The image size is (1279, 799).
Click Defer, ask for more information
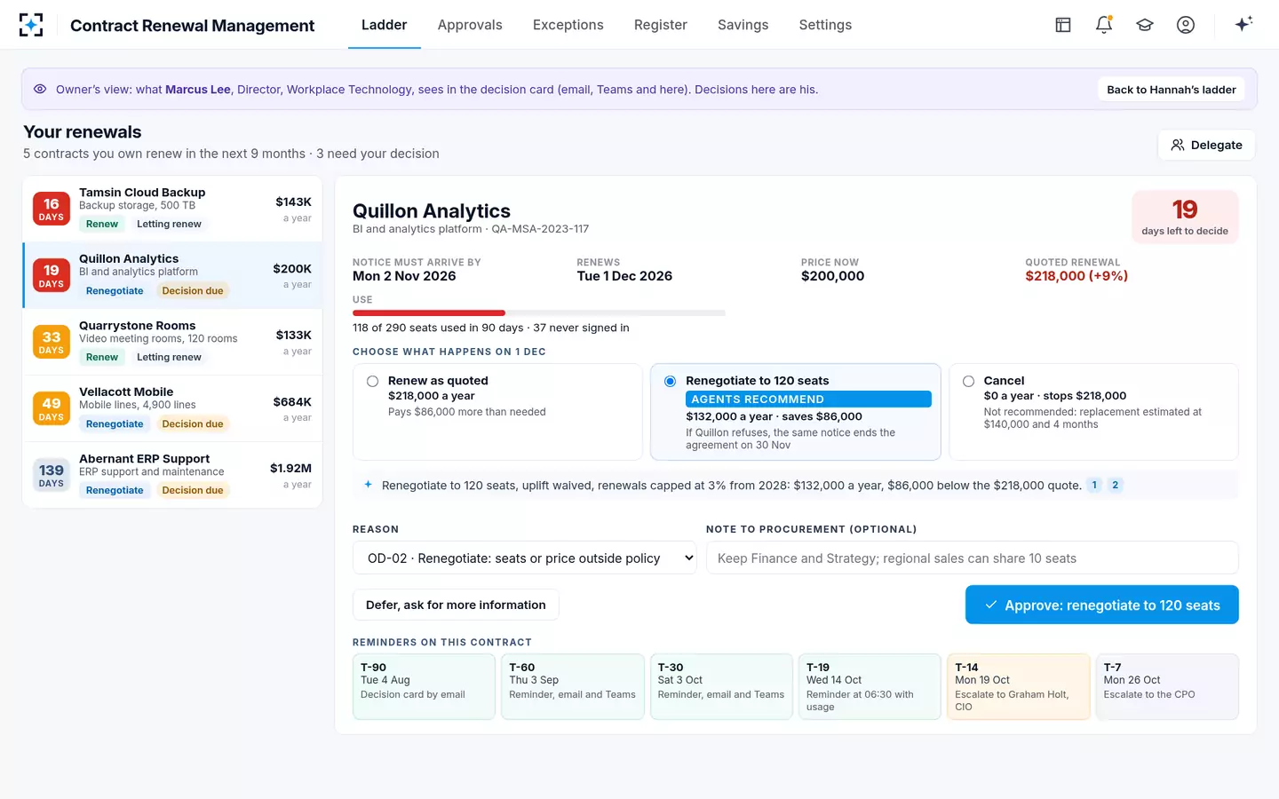456,605
